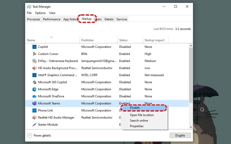The width and height of the screenshot is (231, 144).
Task: Click the Task Manager title bar icon
Action: tap(29, 7)
